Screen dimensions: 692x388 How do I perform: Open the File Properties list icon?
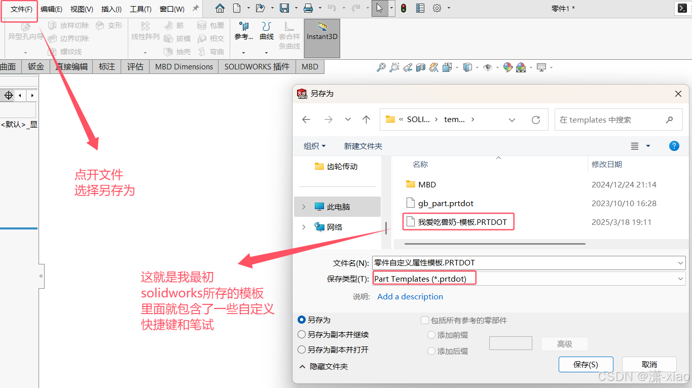tap(420, 8)
